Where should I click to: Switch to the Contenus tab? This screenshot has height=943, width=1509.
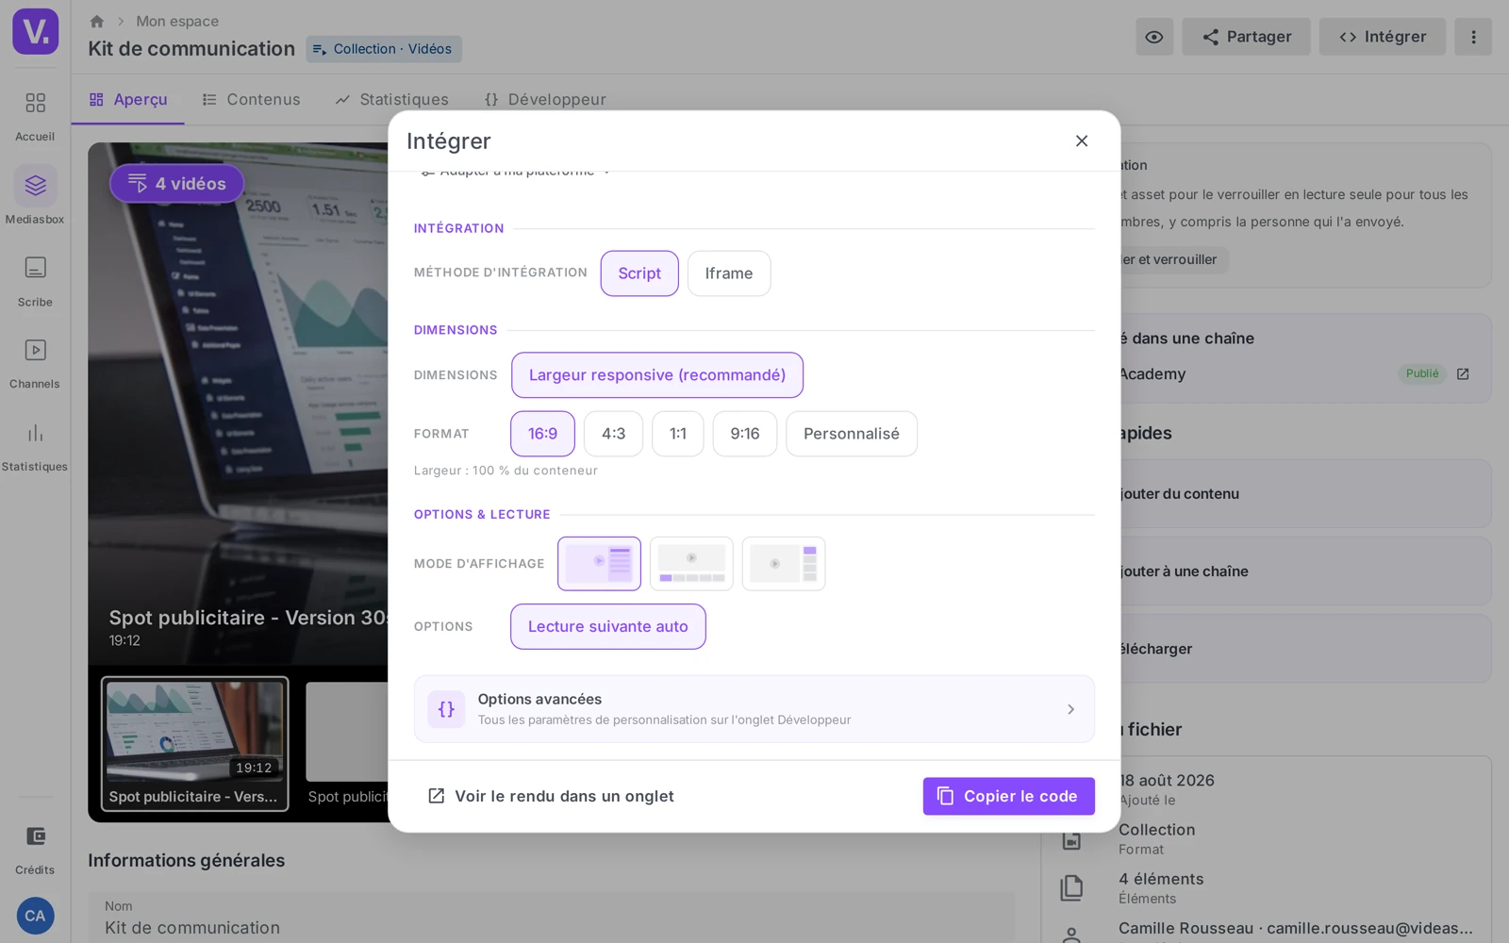coord(251,100)
